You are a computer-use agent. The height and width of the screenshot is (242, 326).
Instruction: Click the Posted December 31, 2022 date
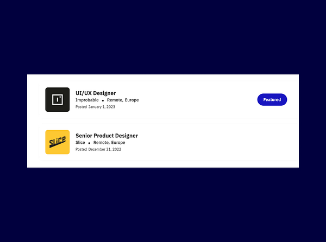(x=98, y=149)
